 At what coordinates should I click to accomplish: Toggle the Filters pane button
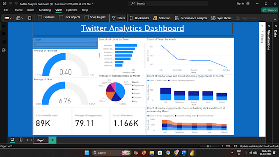(118, 18)
